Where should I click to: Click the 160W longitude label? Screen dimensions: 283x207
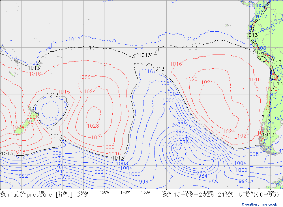click(x=83, y=192)
